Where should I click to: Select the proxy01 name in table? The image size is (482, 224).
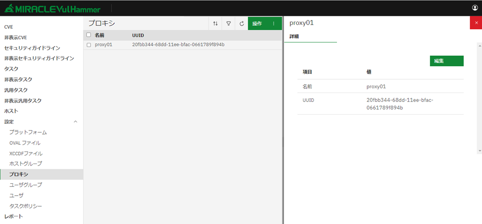point(103,45)
